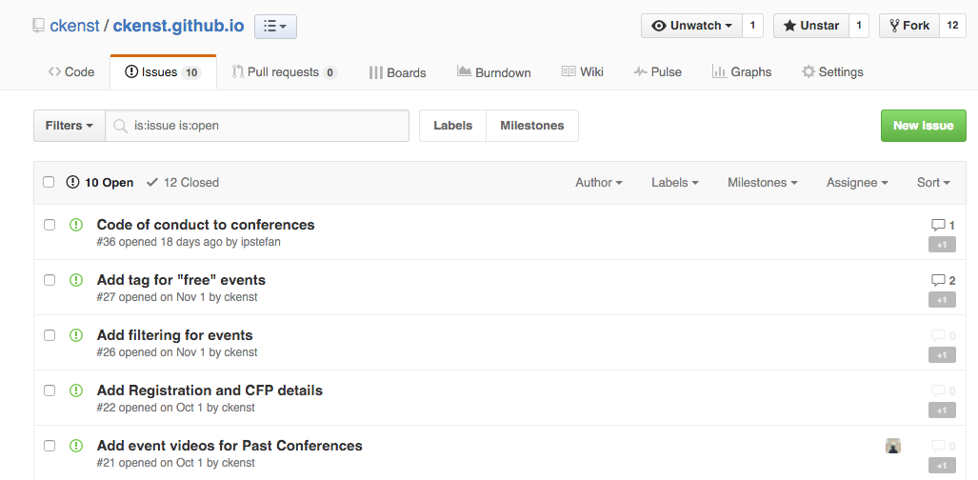Fork the repository with Fork button

point(909,26)
